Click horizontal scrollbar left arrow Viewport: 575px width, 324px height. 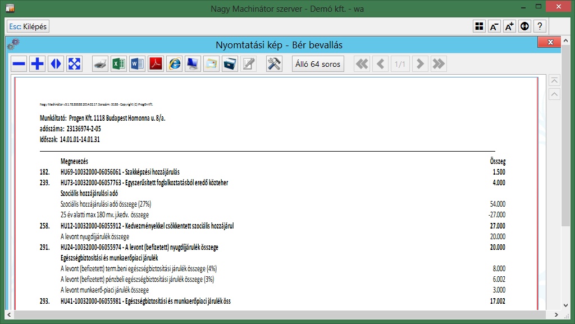(x=9, y=314)
